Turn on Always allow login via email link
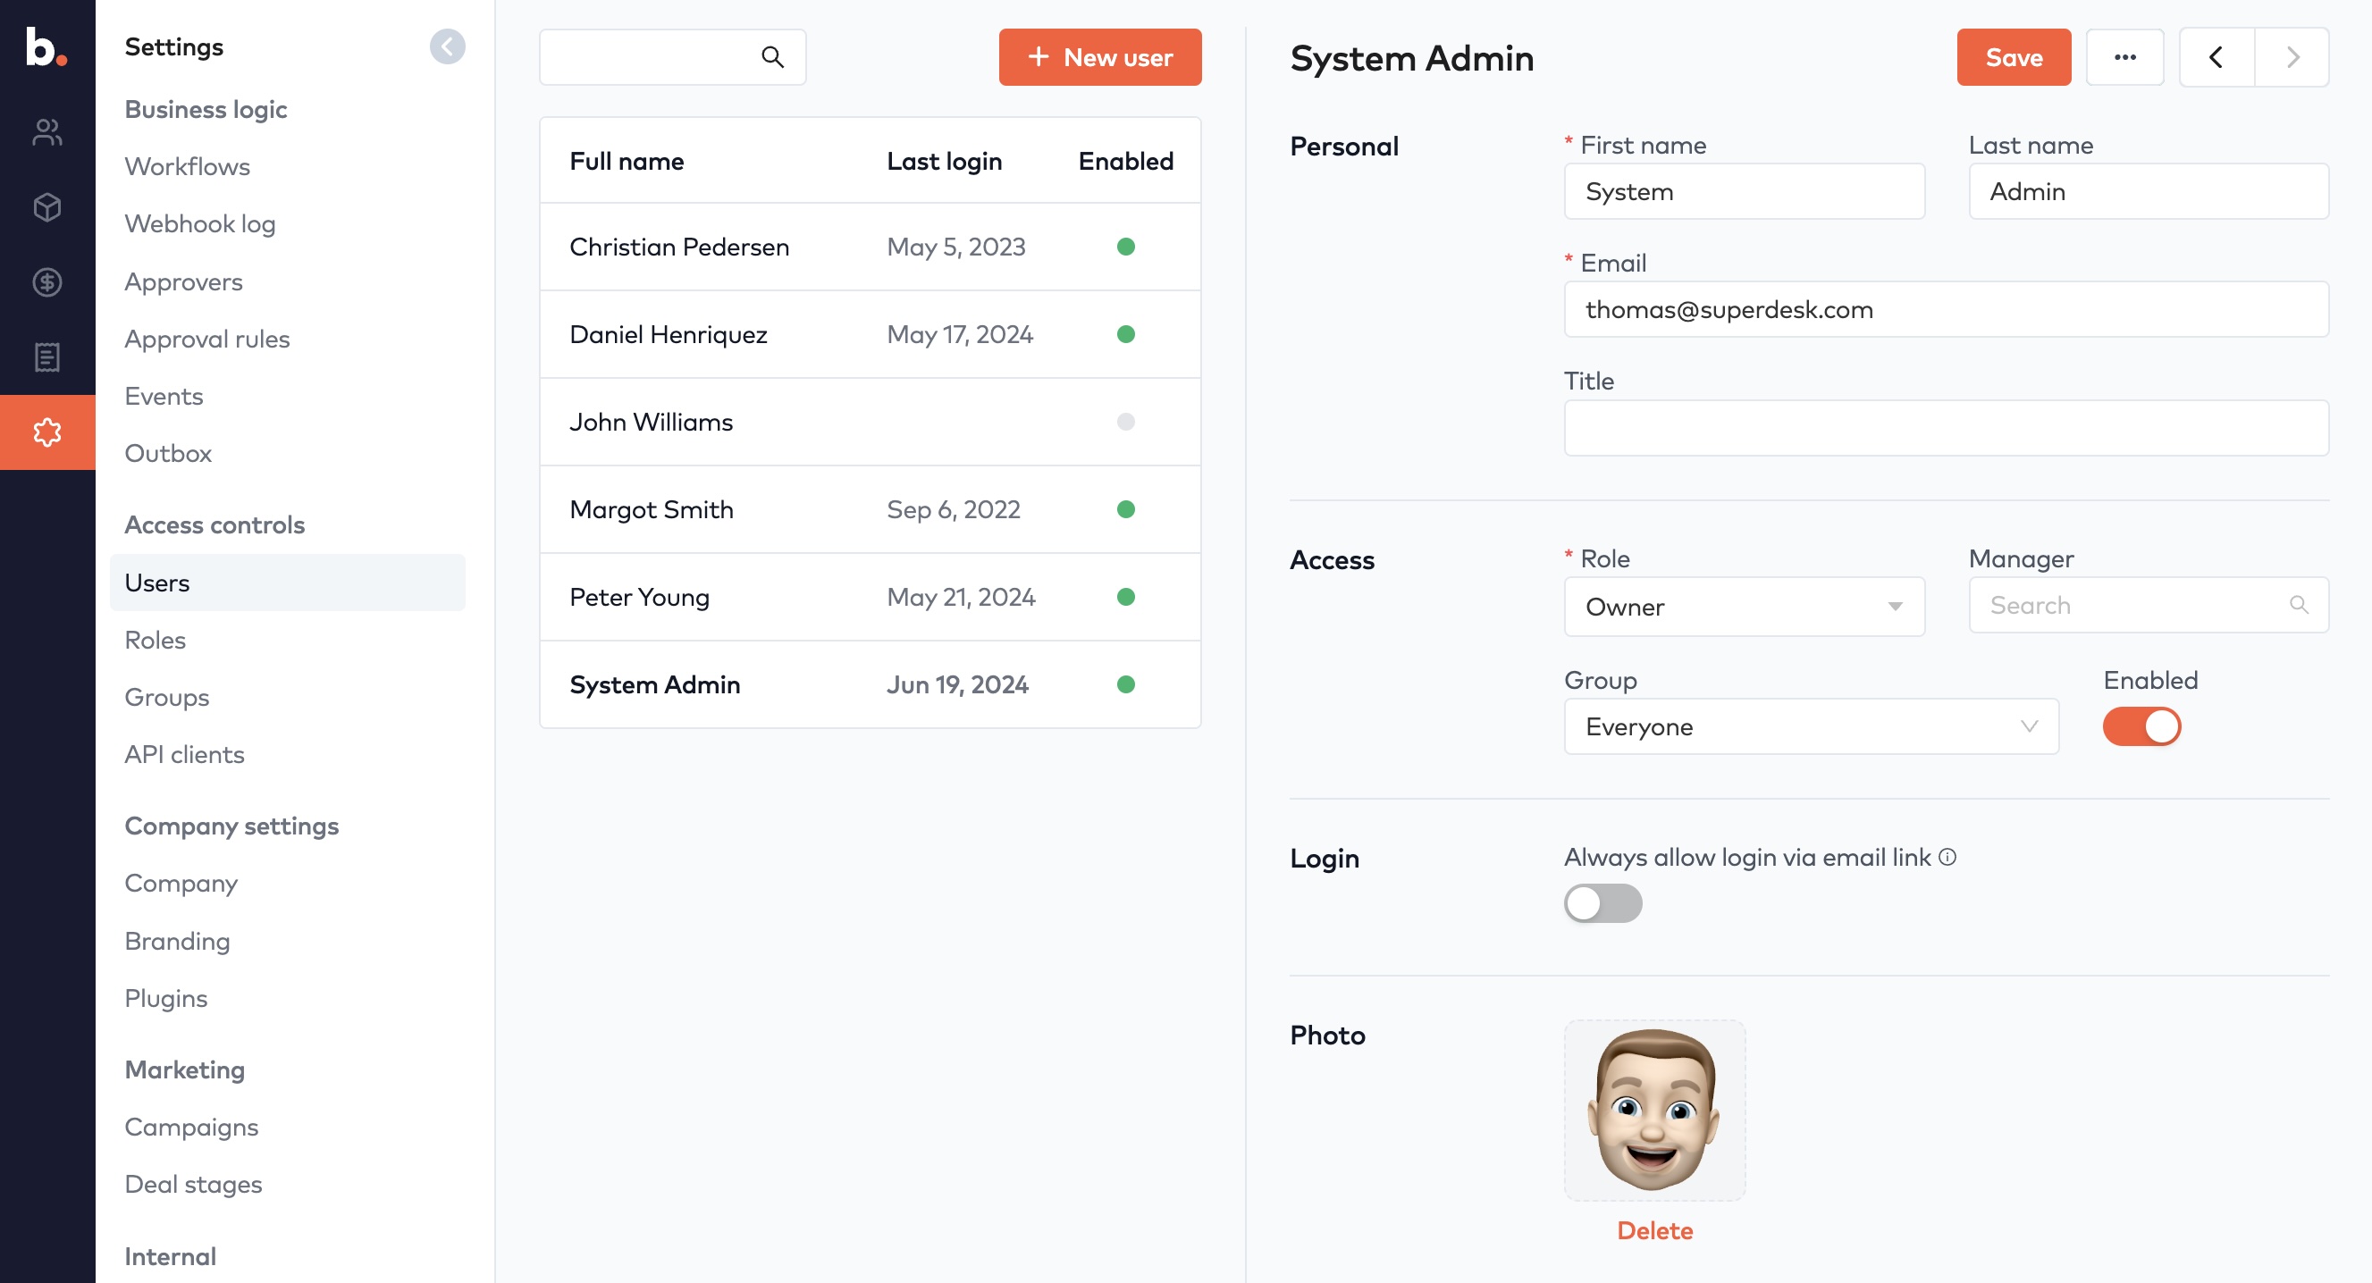2372x1283 pixels. pos(1602,903)
